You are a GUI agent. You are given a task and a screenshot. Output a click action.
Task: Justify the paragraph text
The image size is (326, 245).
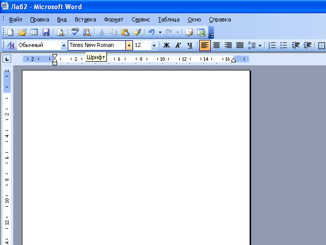click(x=240, y=45)
